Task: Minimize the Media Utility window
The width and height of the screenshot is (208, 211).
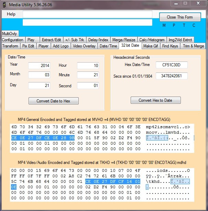Action: [176, 3]
